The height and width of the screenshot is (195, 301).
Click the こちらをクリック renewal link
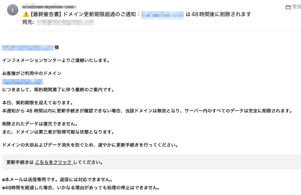click(54, 163)
